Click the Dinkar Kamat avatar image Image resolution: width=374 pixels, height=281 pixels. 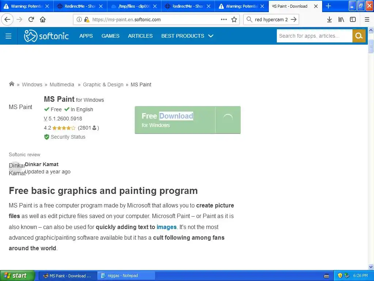[x=15, y=168]
